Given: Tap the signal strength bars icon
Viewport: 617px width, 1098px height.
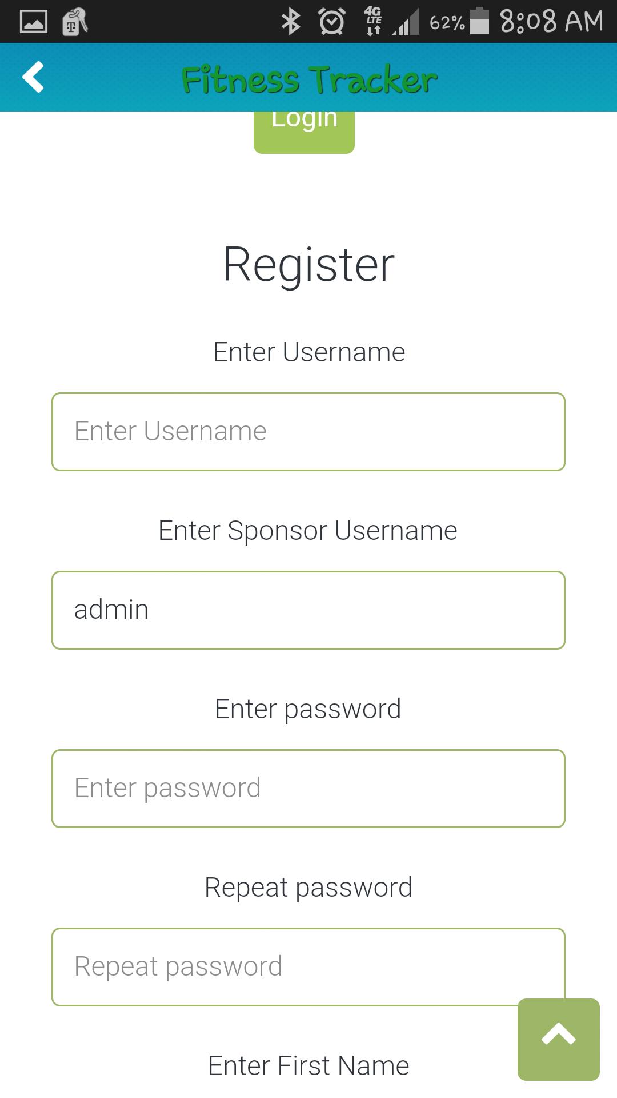Looking at the screenshot, I should click(406, 23).
